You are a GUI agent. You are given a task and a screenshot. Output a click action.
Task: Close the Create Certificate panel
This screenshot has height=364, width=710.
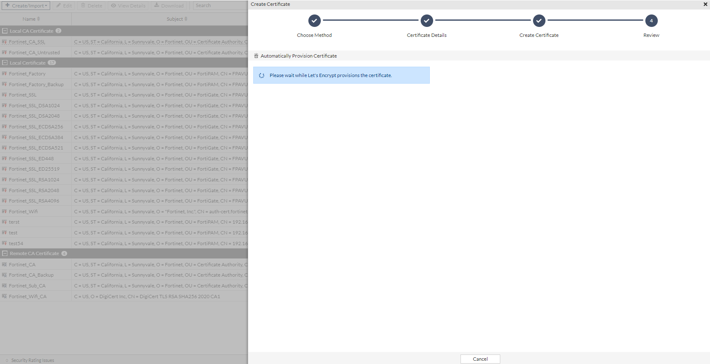click(705, 4)
